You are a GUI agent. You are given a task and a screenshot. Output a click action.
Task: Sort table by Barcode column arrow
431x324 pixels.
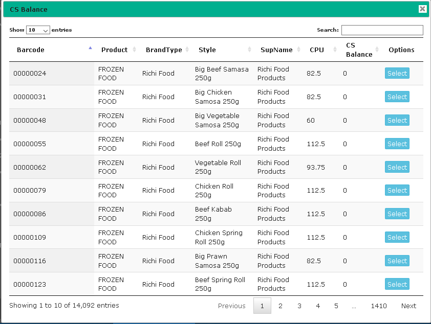[x=90, y=48]
